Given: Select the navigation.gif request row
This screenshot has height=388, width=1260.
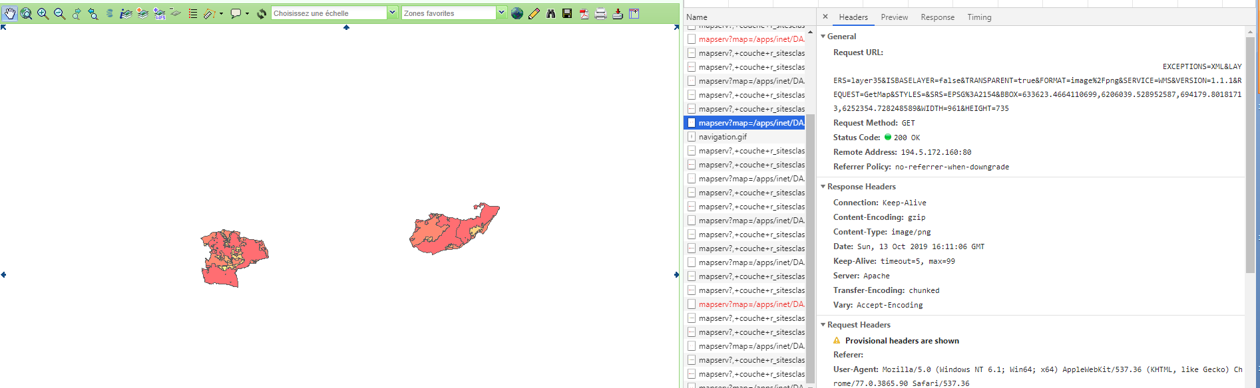Looking at the screenshot, I should point(744,137).
